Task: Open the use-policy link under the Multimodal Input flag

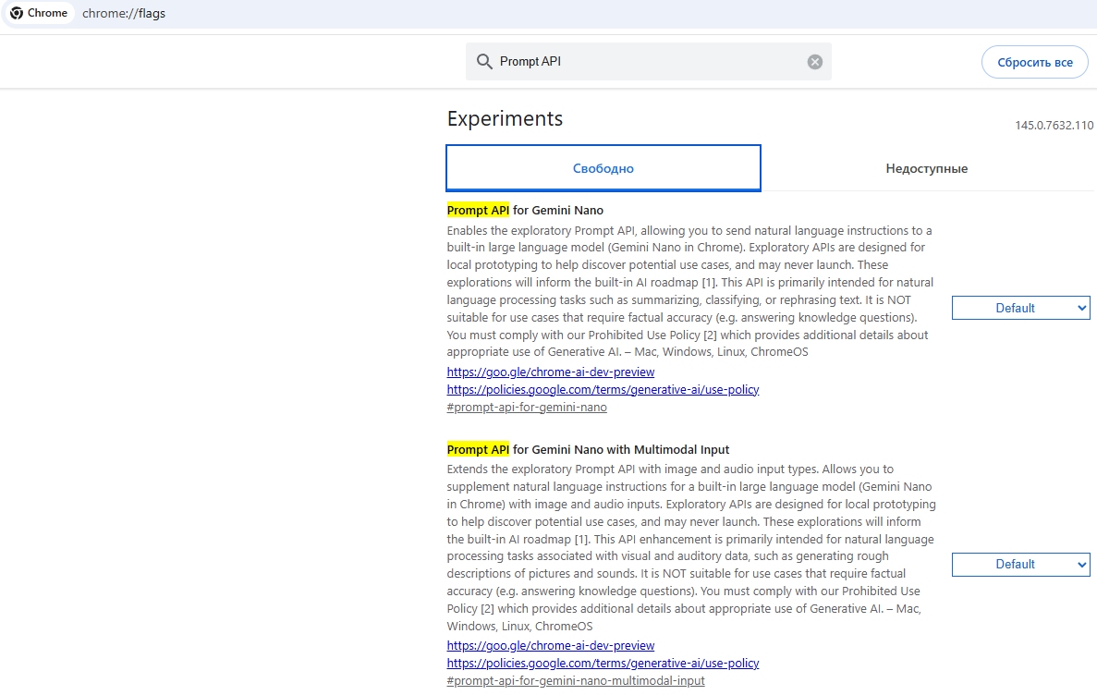Action: pyautogui.click(x=603, y=663)
